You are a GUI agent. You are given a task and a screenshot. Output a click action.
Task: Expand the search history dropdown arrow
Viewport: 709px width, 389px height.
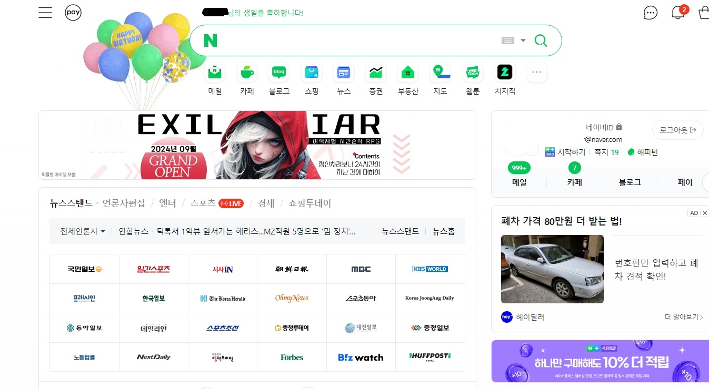523,40
